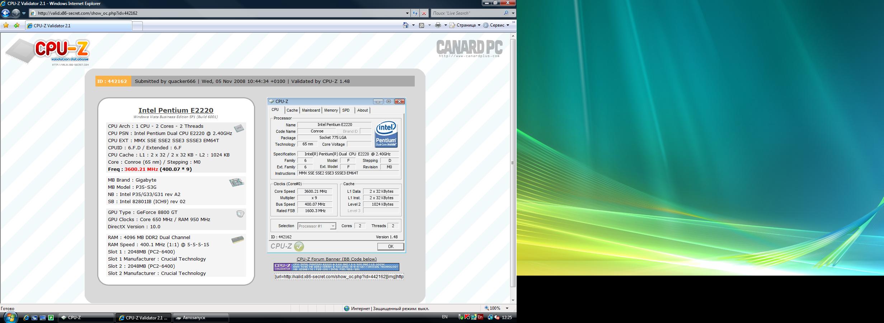This screenshot has width=884, height=323.
Task: Click the Live Search input box
Action: point(466,13)
